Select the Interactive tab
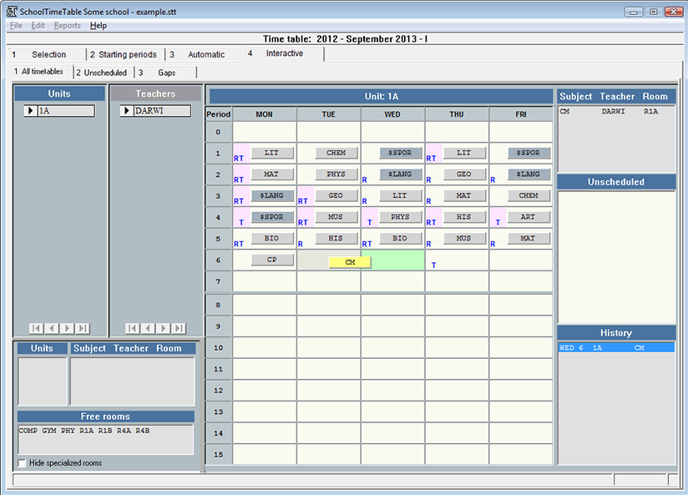Image resolution: width=688 pixels, height=495 pixels. (284, 53)
